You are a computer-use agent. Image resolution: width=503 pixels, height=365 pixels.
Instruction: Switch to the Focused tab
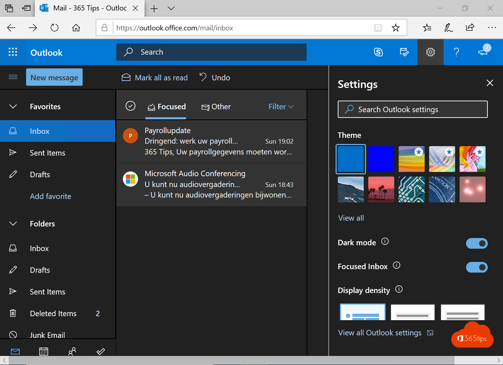pyautogui.click(x=167, y=107)
